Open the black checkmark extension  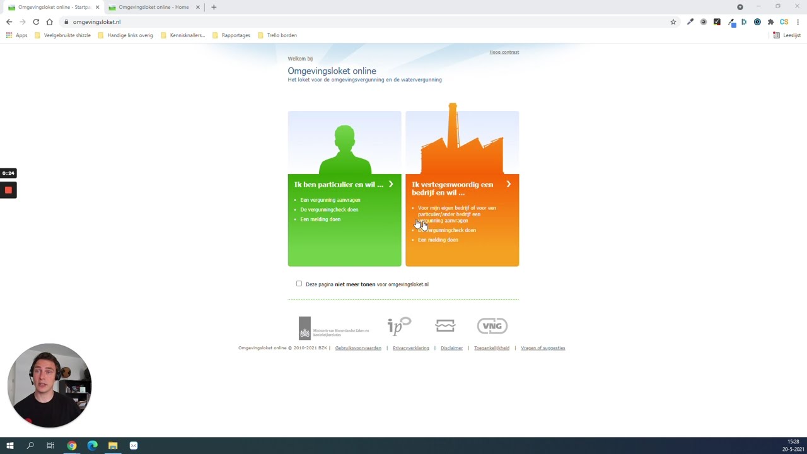tap(717, 22)
